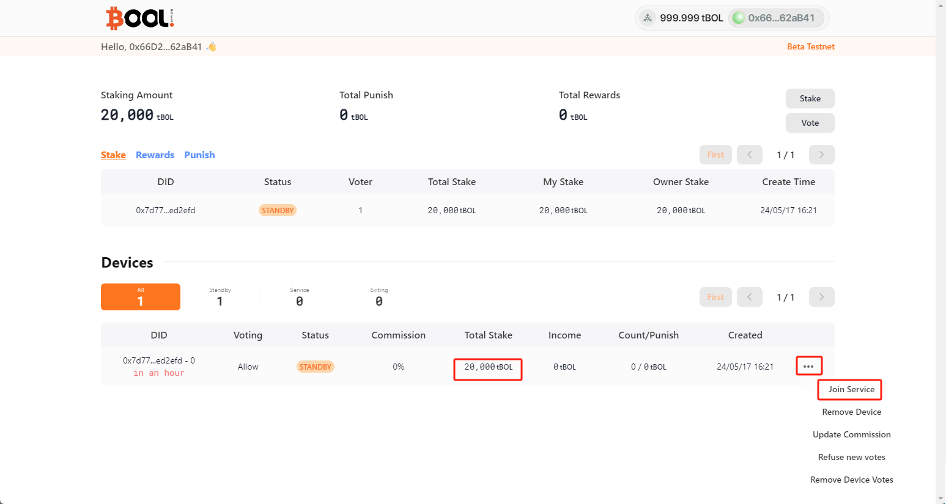Show devices in Service filter
This screenshot has width=946, height=504.
(300, 298)
